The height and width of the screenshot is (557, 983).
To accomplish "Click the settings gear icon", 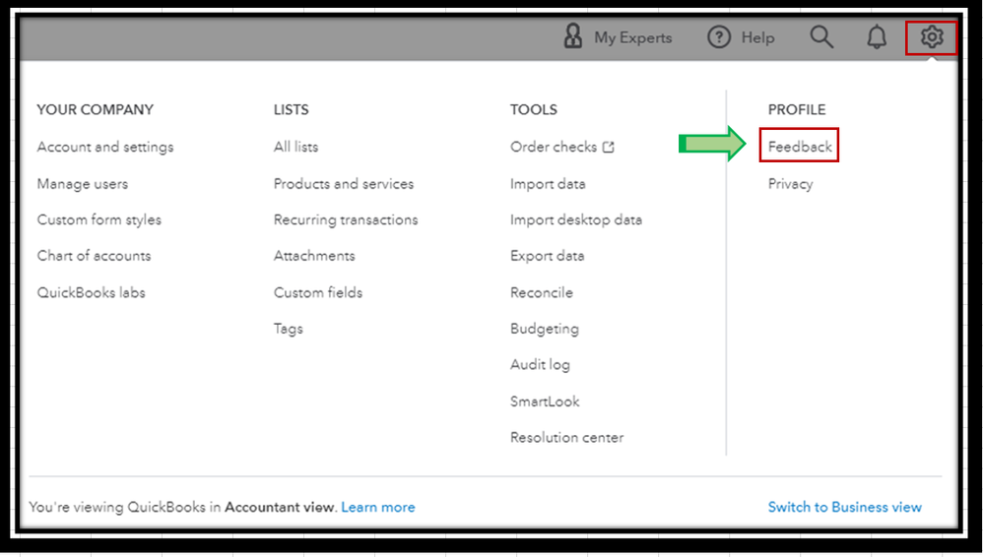I will pyautogui.click(x=931, y=38).
